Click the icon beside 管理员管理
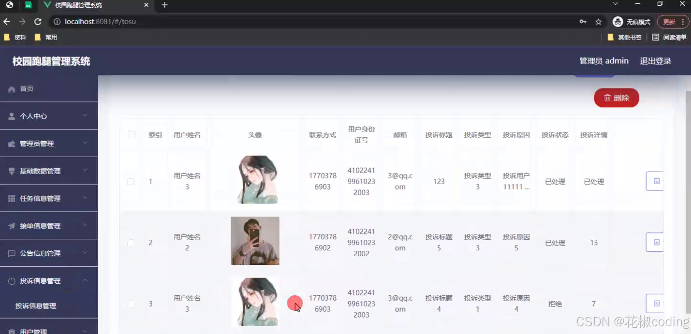Image resolution: width=691 pixels, height=334 pixels. click(x=12, y=144)
